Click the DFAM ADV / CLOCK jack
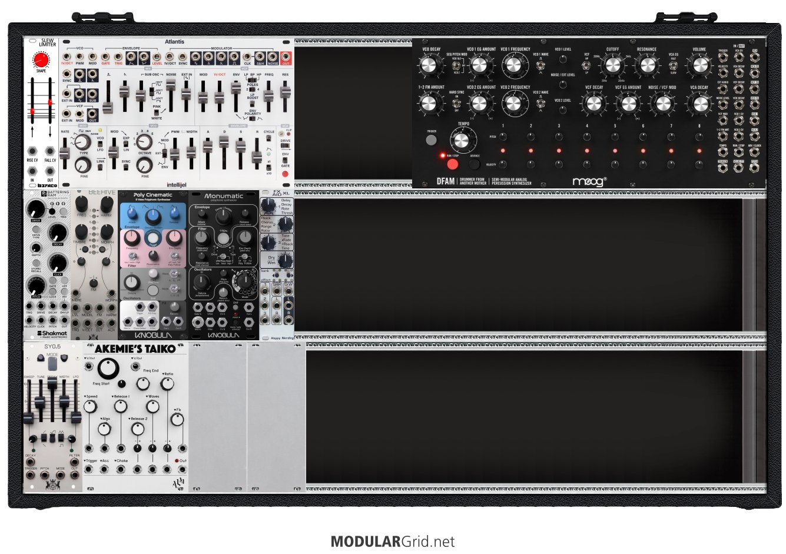The width and height of the screenshot is (786, 554). click(x=755, y=153)
